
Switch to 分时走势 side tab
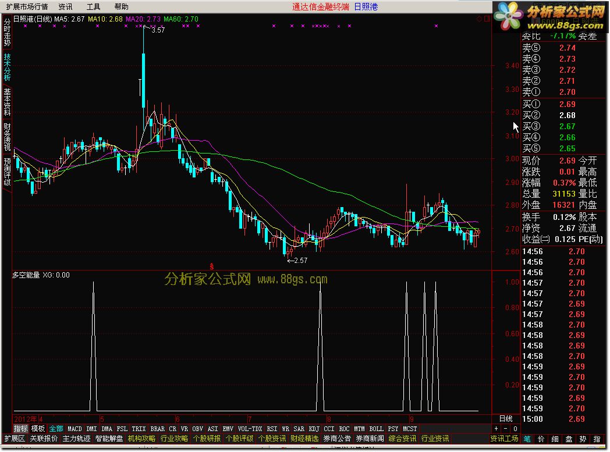(7, 32)
